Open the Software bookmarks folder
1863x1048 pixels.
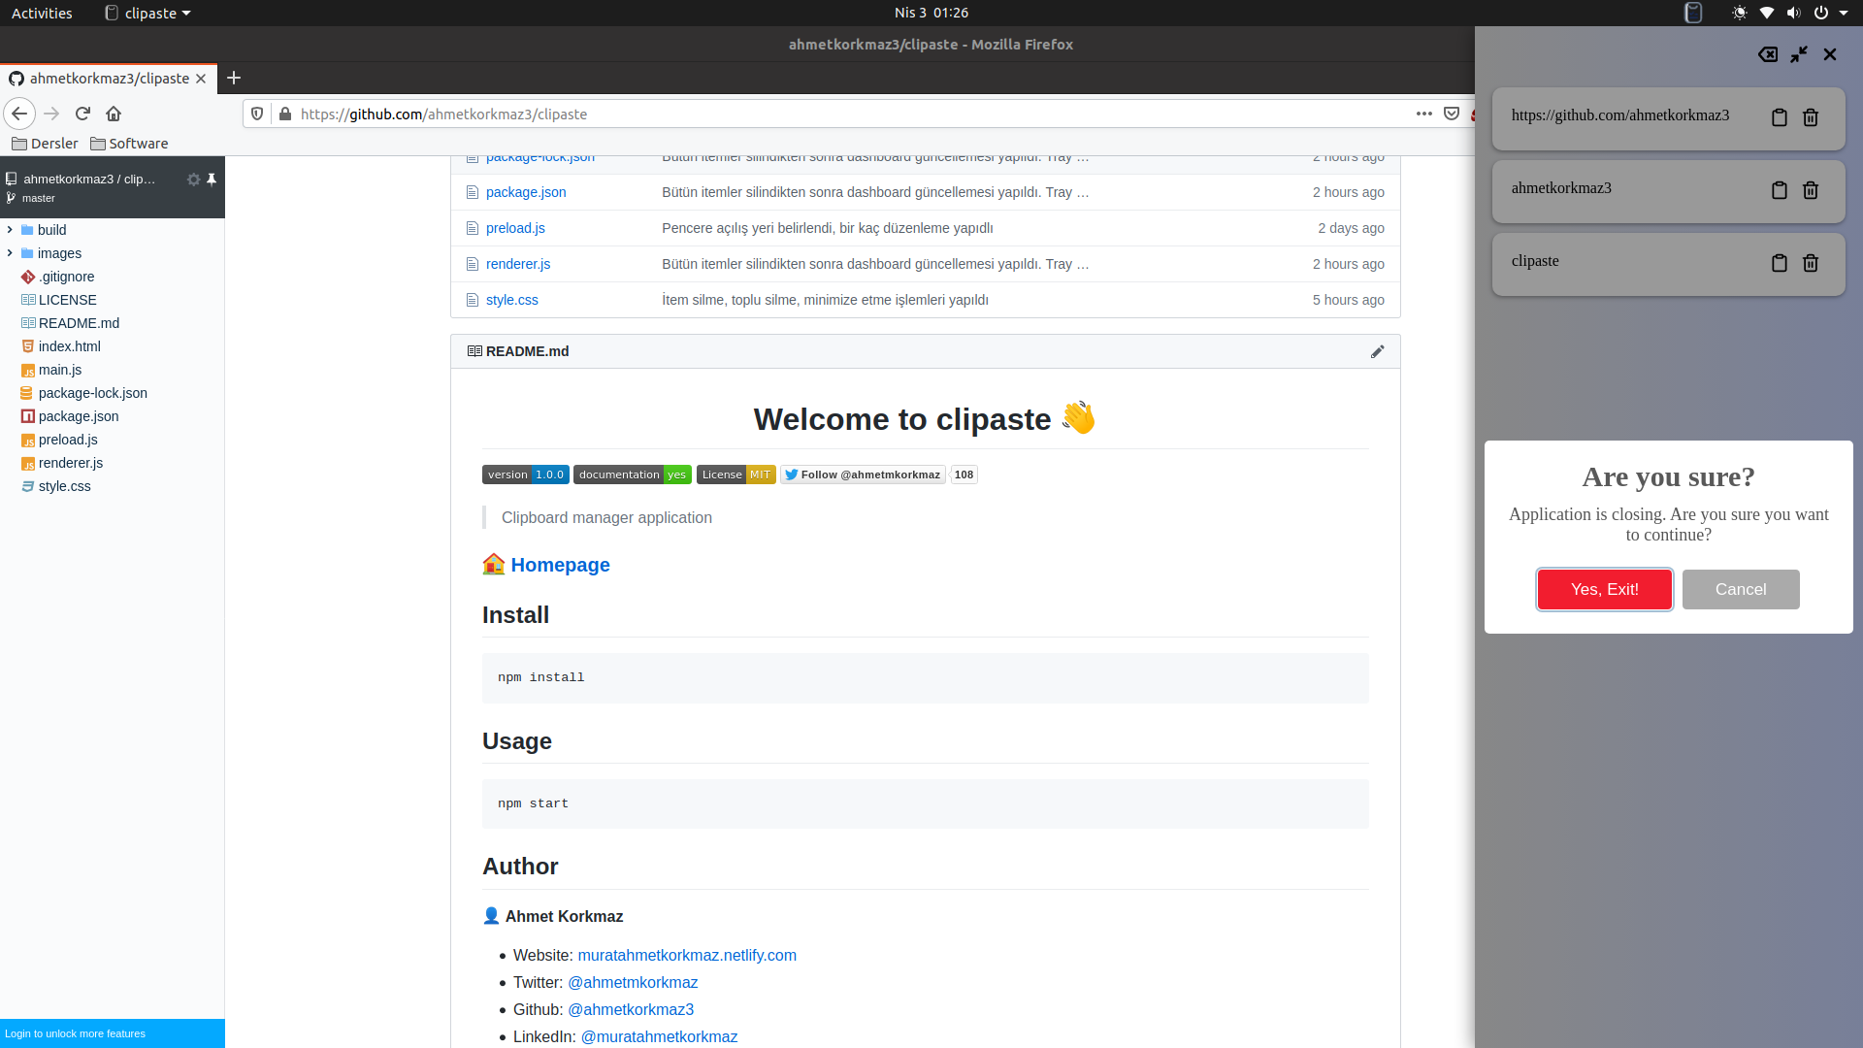[129, 144]
